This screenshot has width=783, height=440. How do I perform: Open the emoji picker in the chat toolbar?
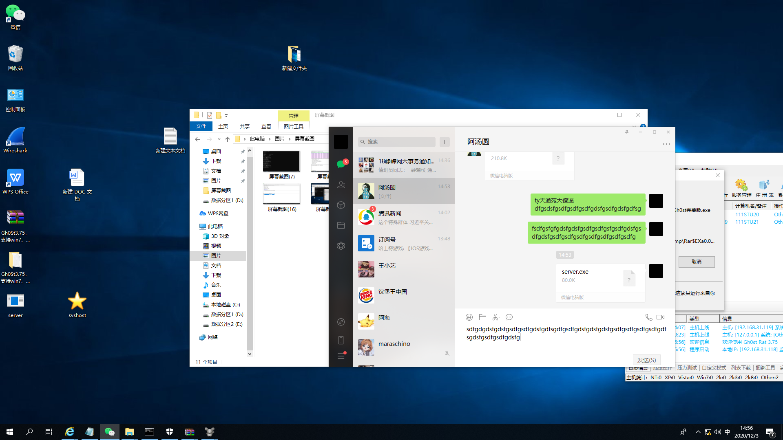pyautogui.click(x=469, y=317)
